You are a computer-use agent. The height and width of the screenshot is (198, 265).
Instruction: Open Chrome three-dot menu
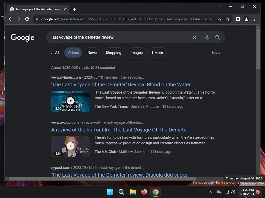(255, 19)
